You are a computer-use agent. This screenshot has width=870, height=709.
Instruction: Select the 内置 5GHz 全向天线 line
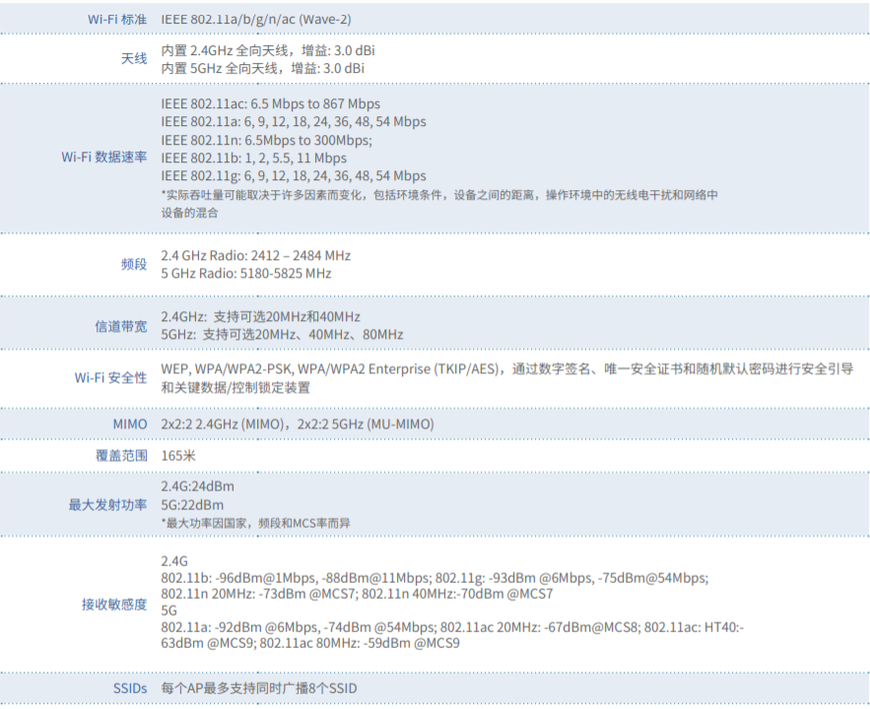click(262, 68)
